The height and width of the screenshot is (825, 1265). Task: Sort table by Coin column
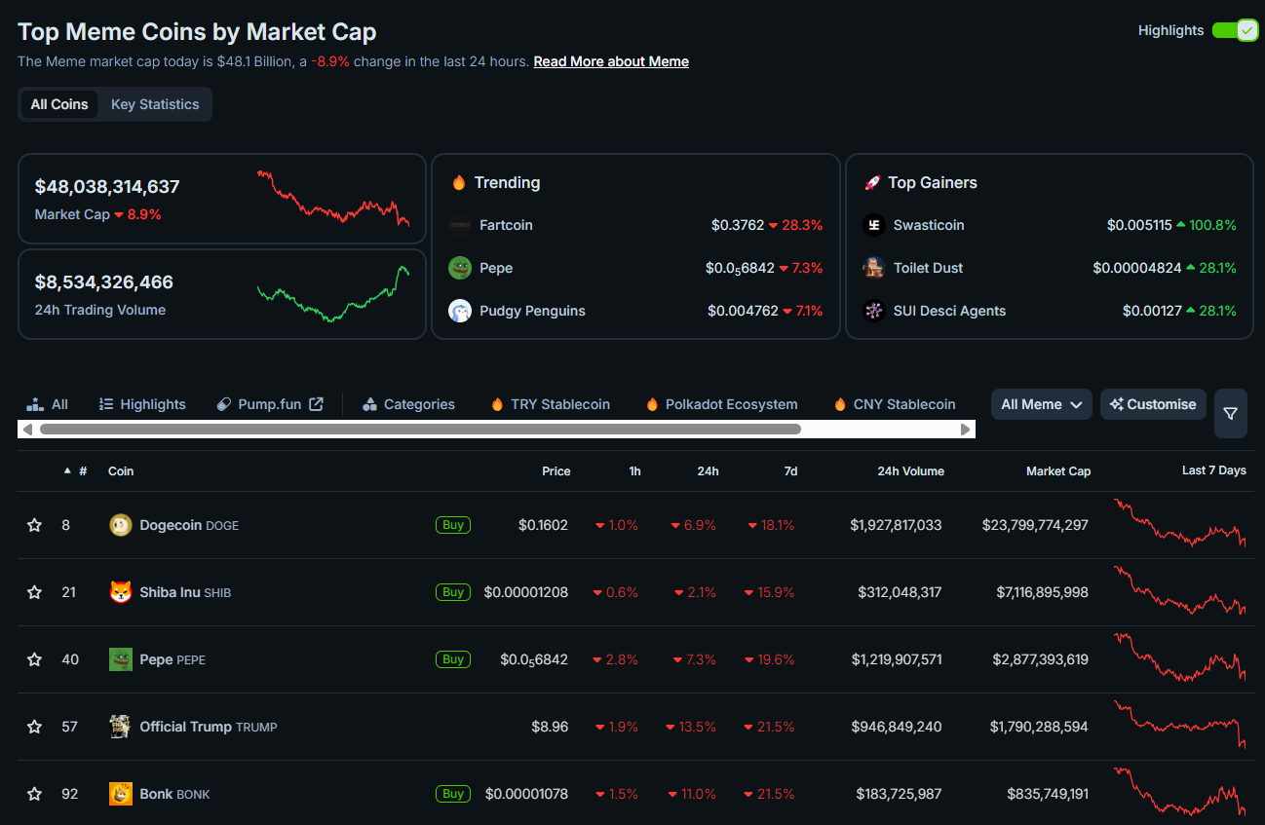[x=121, y=471]
